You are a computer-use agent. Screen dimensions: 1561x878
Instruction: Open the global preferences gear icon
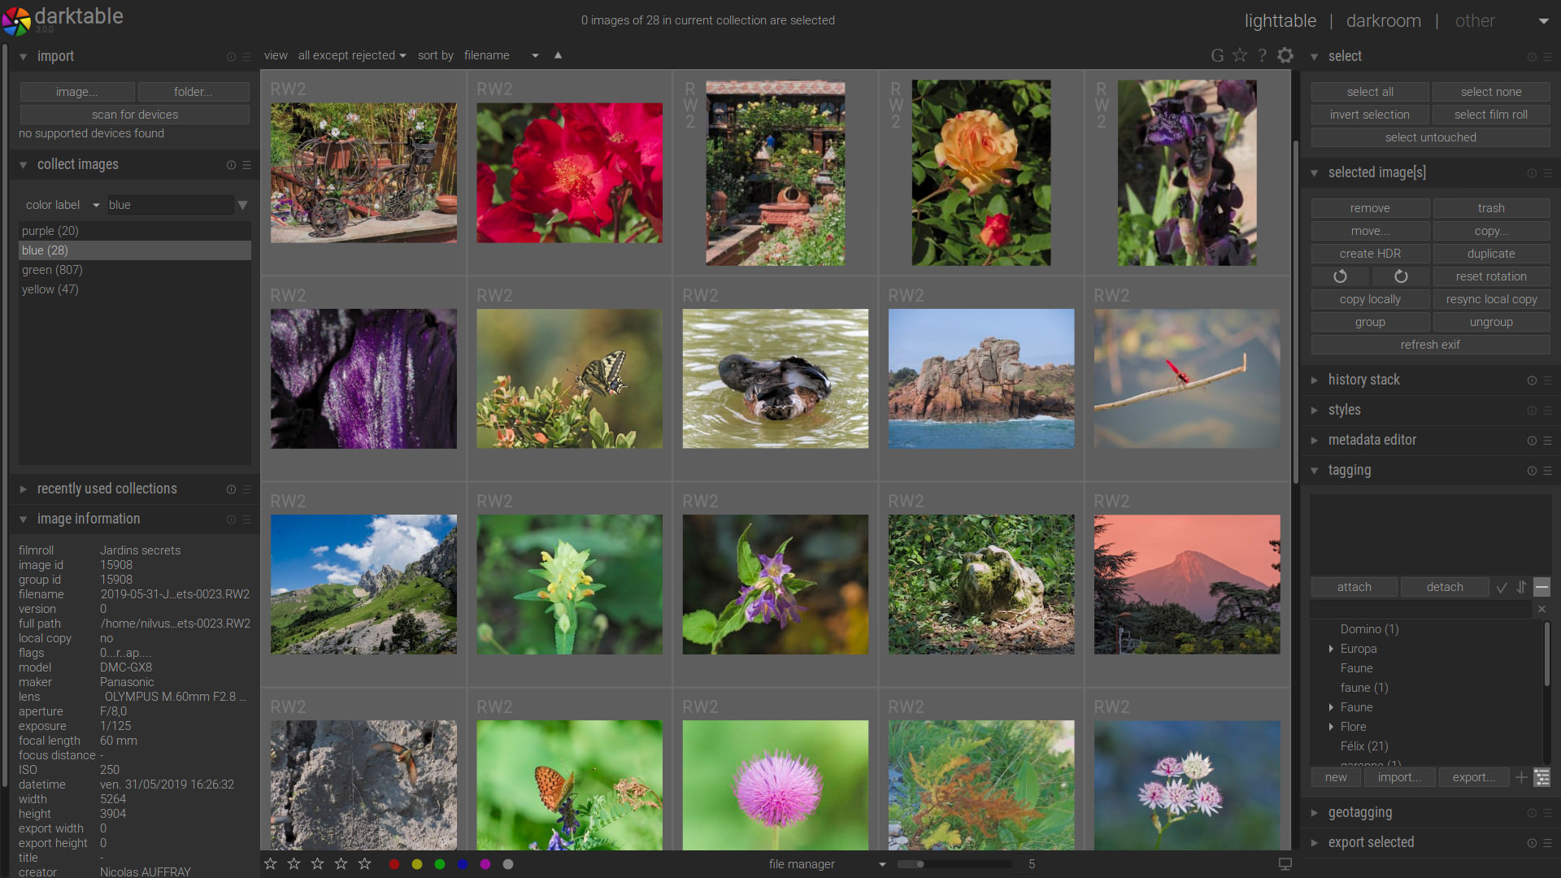click(x=1286, y=55)
